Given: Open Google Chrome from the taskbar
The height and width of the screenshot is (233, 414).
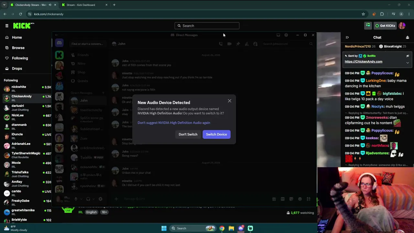Looking at the screenshot, I should click(x=222, y=228).
